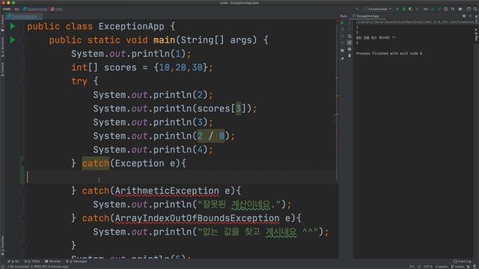Click the highlighted 2 / 0 expression
The height and width of the screenshot is (269, 479).
[211, 136]
